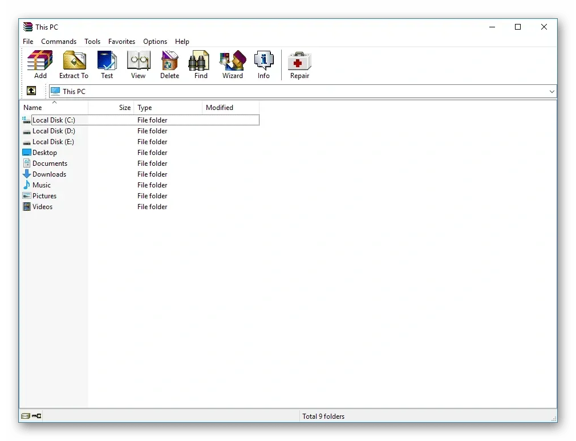576x441 pixels.
Task: Click the Local Disk (E:) drive icon
Action: (x=26, y=142)
